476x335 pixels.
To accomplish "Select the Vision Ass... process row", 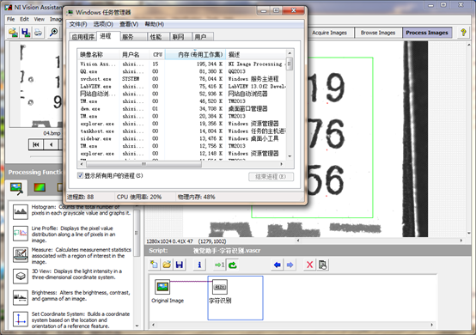I will tap(181, 64).
